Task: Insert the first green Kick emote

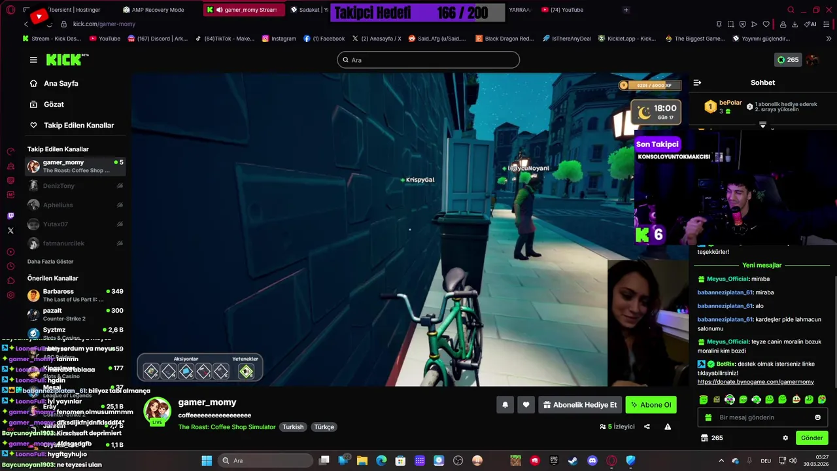Action: point(704,399)
